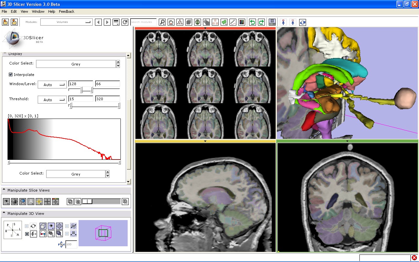
Task: Open slice visibility eye icon in Slice Views
Action: (x=6, y=202)
